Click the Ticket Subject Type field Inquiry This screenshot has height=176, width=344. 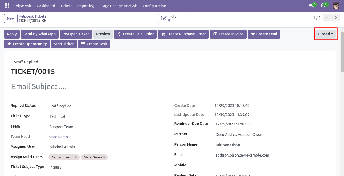pyautogui.click(x=55, y=167)
